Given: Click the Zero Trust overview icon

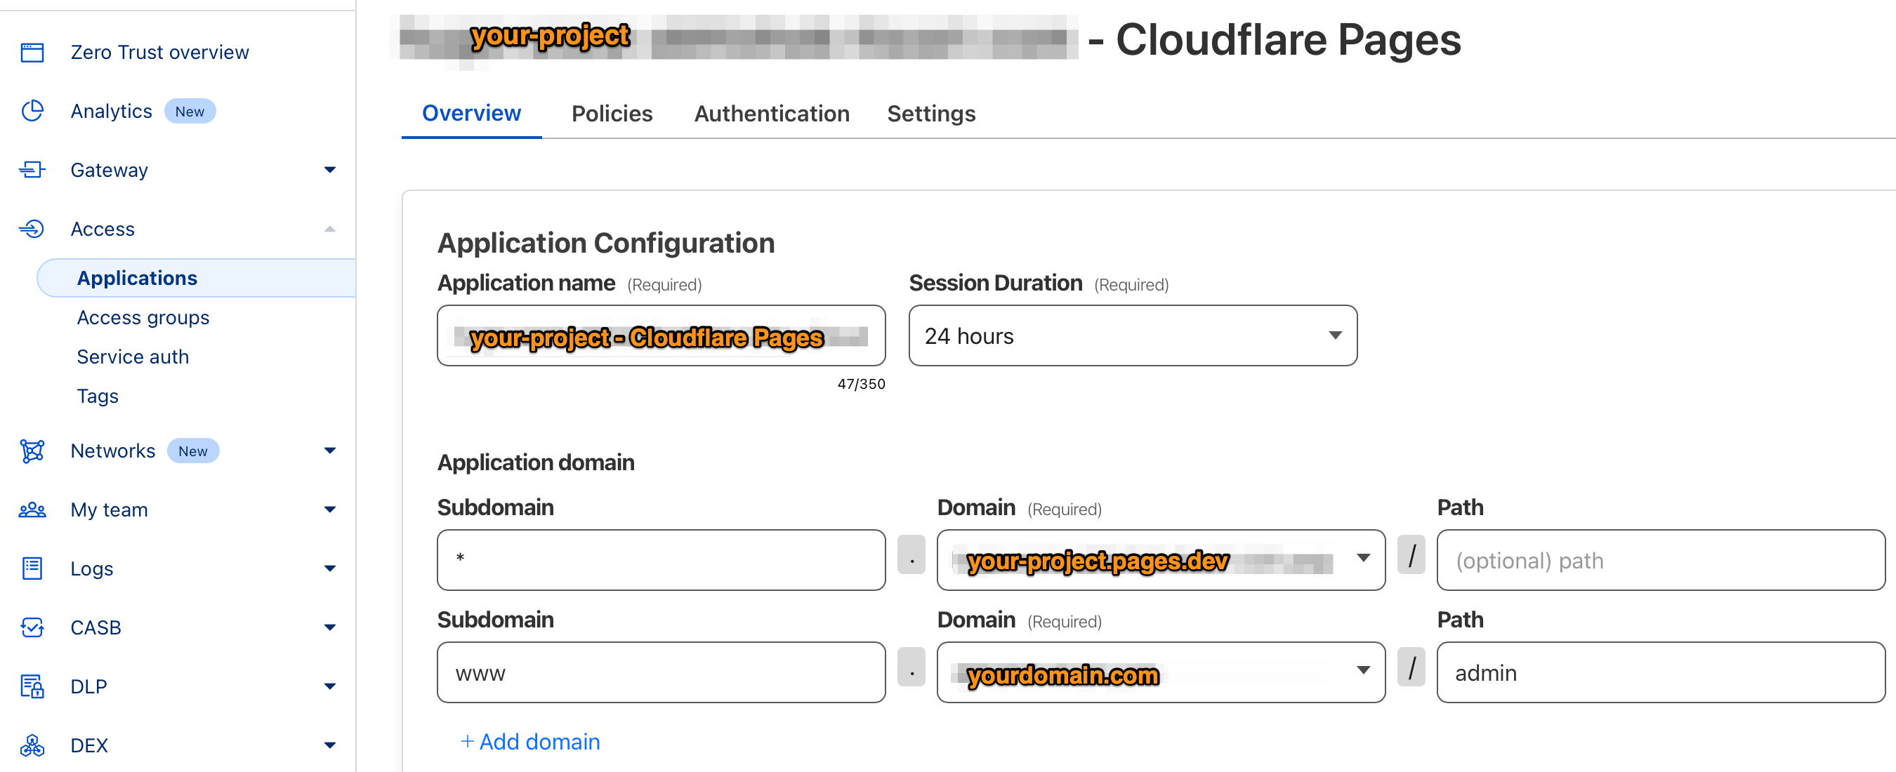Looking at the screenshot, I should point(32,51).
